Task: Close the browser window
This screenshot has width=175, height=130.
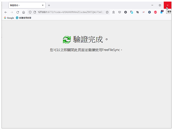Action: click(168, 5)
